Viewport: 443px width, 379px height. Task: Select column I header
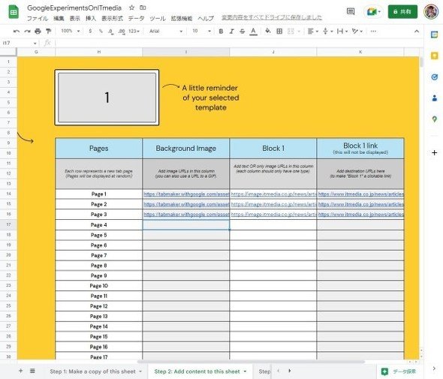coord(186,52)
